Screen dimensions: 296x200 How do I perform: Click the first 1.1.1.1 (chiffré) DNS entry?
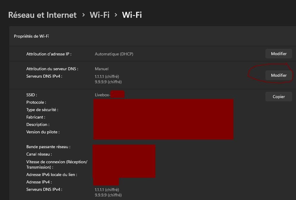pos(107,76)
